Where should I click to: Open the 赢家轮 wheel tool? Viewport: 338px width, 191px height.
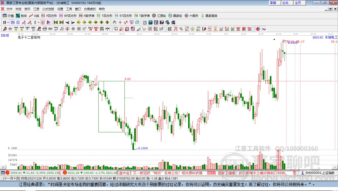click(x=175, y=16)
